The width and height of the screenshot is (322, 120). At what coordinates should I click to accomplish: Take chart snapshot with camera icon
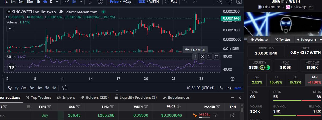(x=239, y=2)
